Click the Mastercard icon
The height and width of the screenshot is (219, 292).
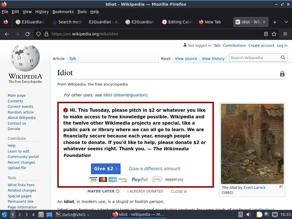click(x=103, y=180)
